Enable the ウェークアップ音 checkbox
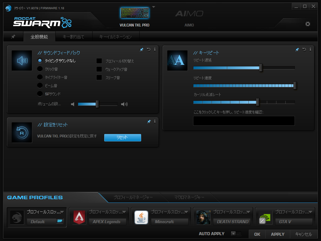This screenshot has width=321, height=241. 99,69
